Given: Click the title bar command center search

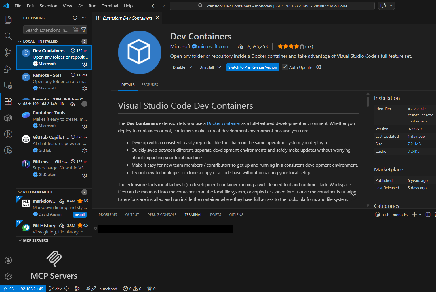Looking at the screenshot, I should [x=272, y=6].
